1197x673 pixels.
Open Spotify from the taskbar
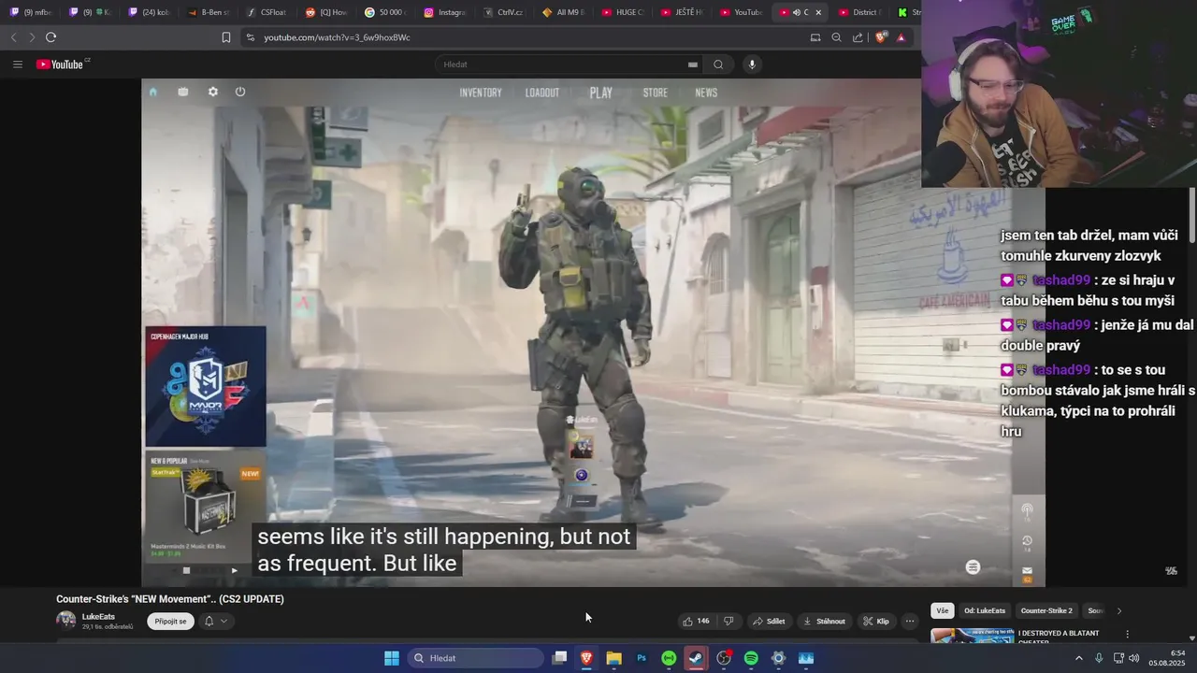751,658
